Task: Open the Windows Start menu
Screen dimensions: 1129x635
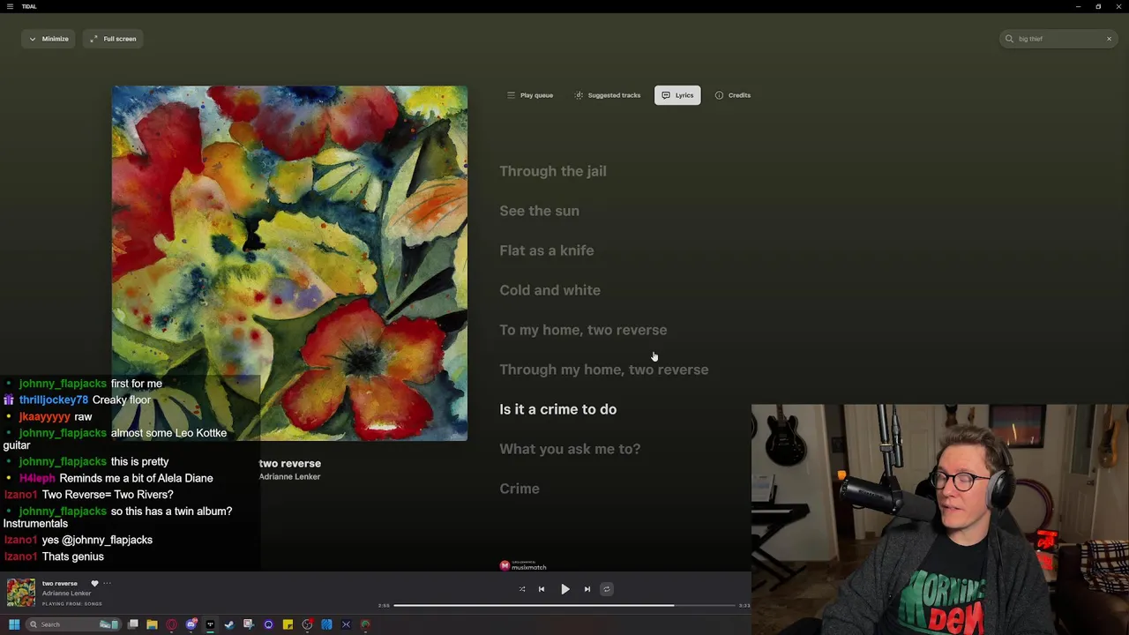Action: pos(14,624)
